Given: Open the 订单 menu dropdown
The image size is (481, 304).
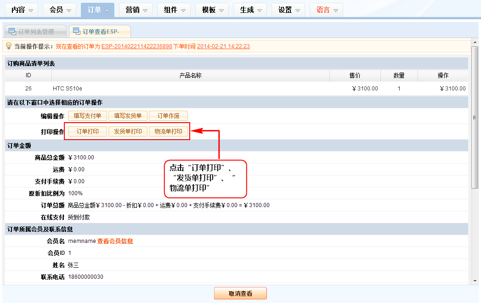Looking at the screenshot, I should coord(98,10).
